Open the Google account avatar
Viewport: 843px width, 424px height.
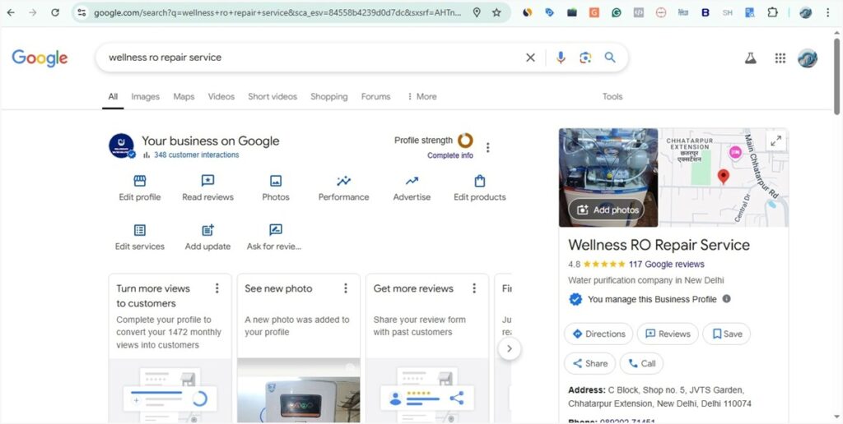click(x=808, y=58)
